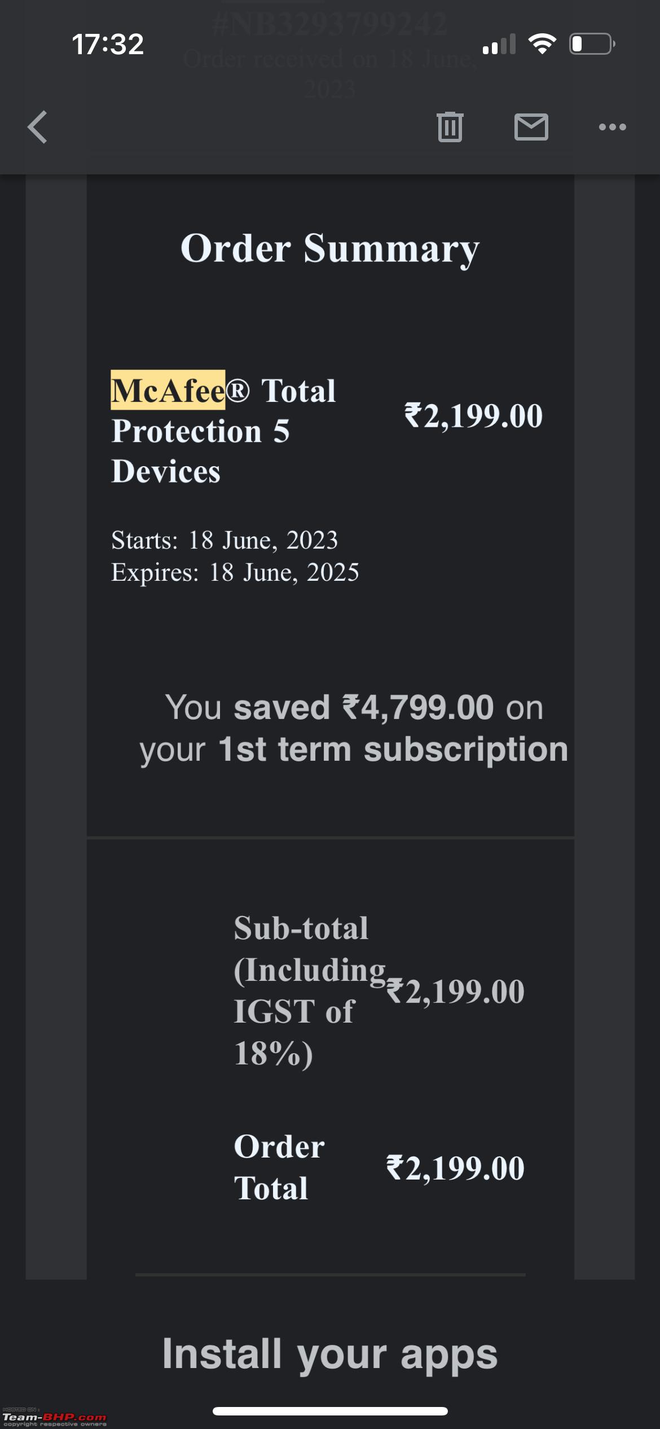The image size is (660, 1429).
Task: Tap the Expires: 18 June, 2025 date
Action: tap(235, 572)
